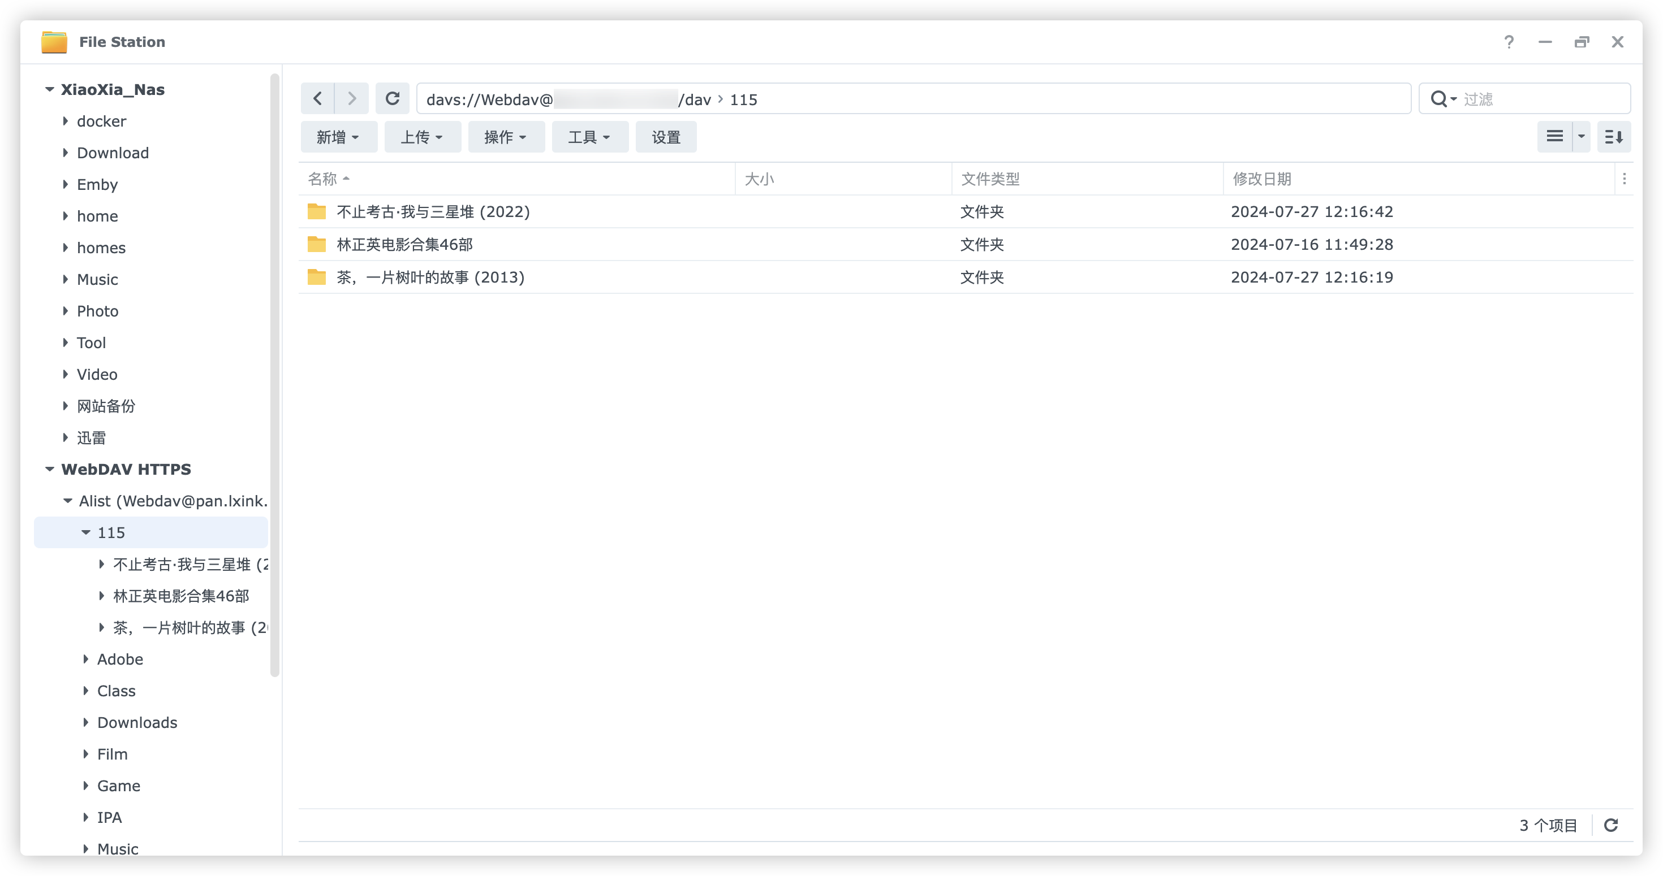Sort by 修改日期 column header
The image size is (1663, 876).
1261,179
